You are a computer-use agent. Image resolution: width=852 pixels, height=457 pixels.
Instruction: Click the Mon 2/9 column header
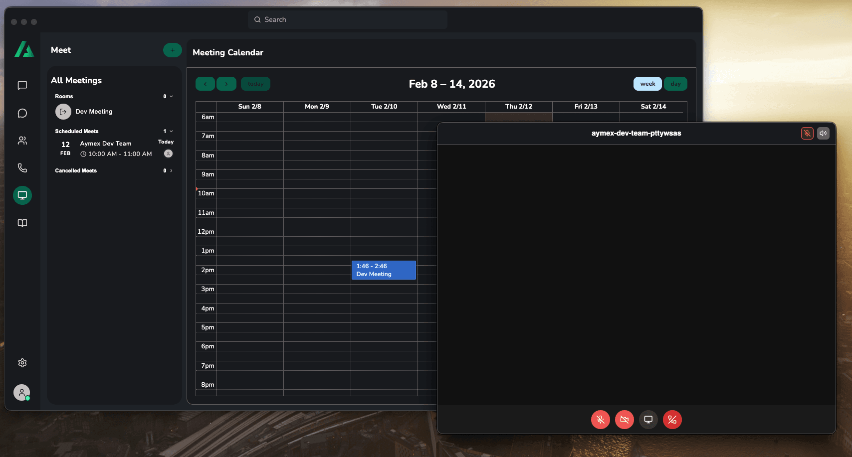[317, 107]
